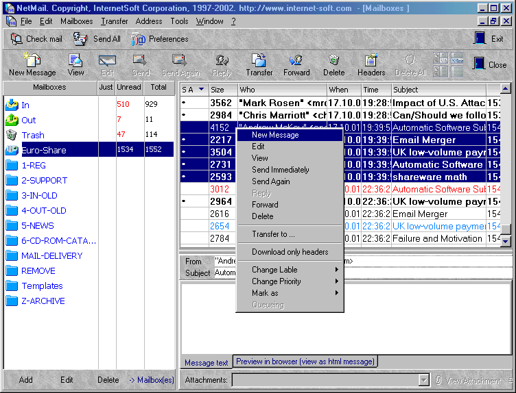516x393 pixels.
Task: Click the New Message toolbar icon
Action: tap(32, 60)
